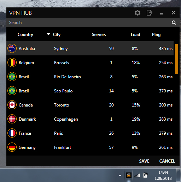
Task: Click the CANCEL button
Action: pyautogui.click(x=167, y=161)
